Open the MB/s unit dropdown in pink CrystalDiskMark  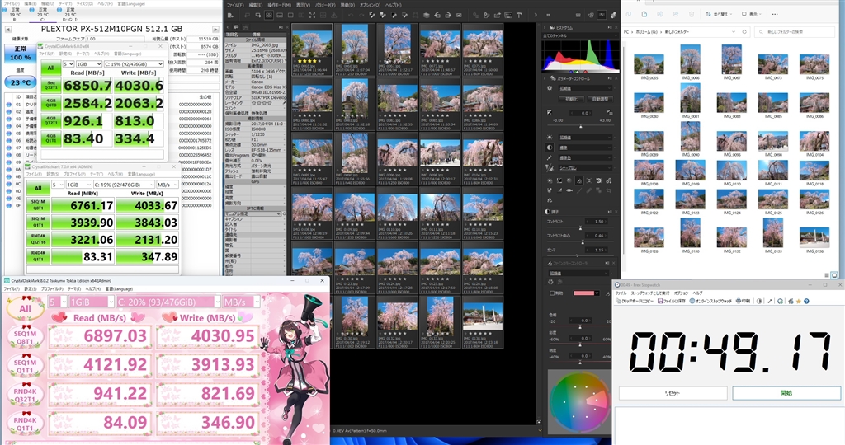[240, 302]
